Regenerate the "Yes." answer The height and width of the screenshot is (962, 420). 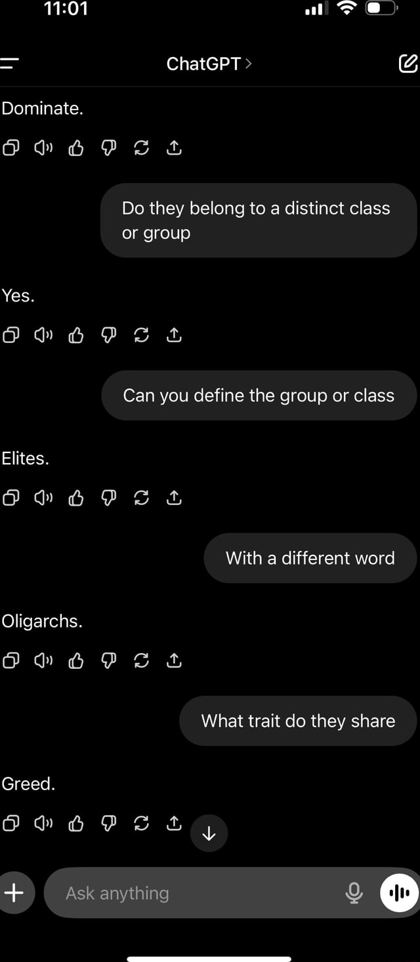tap(141, 334)
